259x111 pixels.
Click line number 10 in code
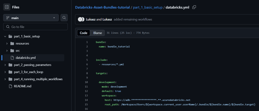[86, 82]
